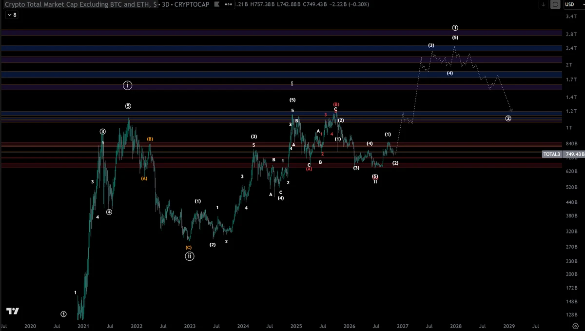
Task: Click 2025 on the time axis
Action: [x=296, y=325]
